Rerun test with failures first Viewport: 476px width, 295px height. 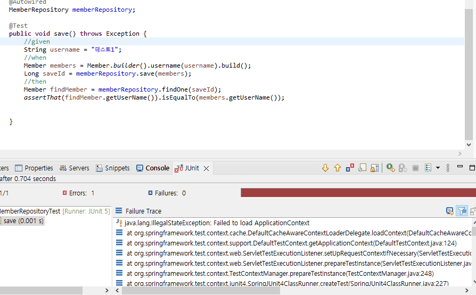403,168
